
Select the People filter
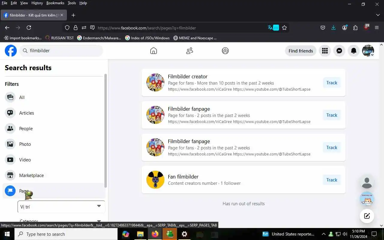pos(54,128)
